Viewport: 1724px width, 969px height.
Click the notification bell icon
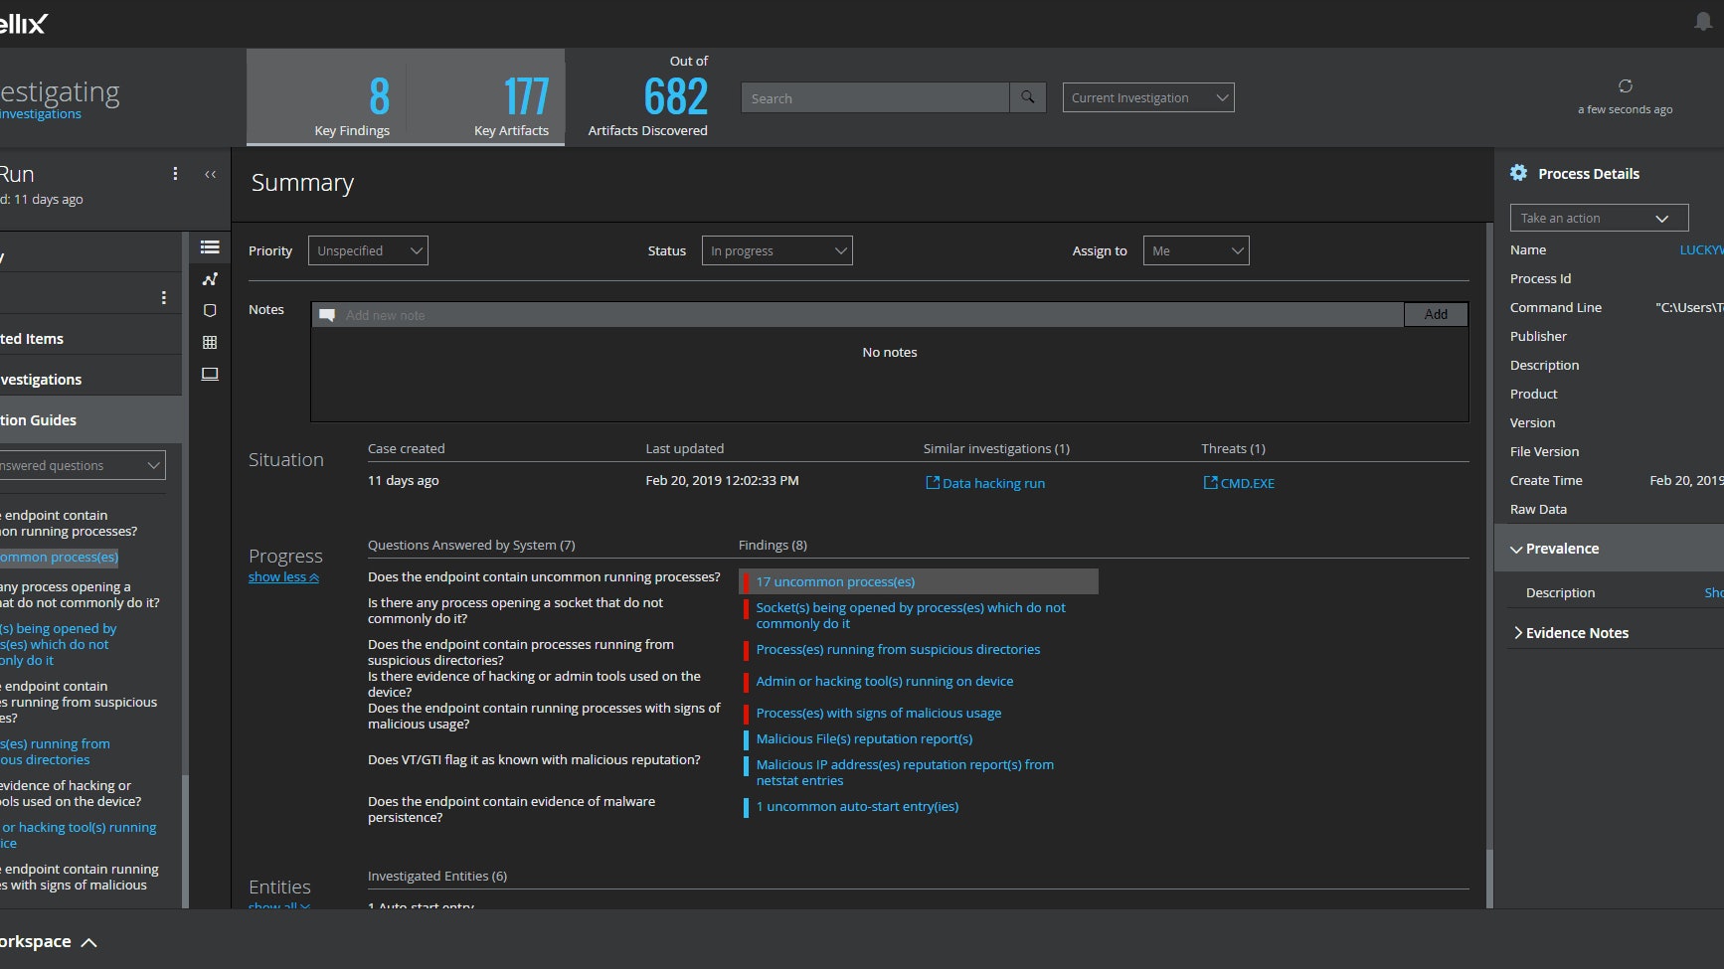1702,22
